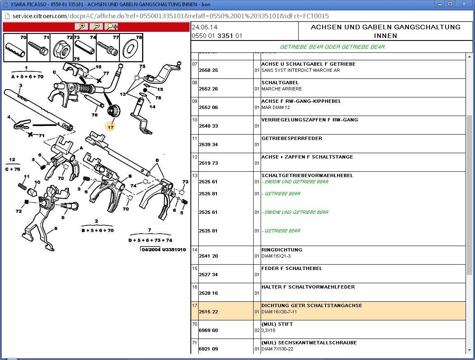
Task: Click callout 15 near the ring
Action: [160, 89]
